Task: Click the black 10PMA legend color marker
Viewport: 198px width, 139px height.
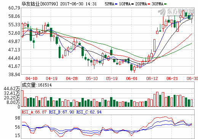Action: (x=133, y=4)
